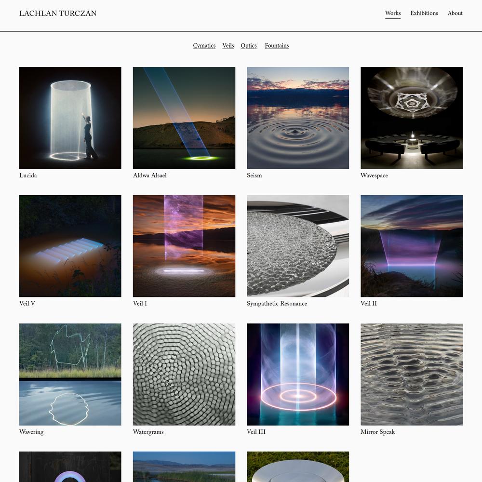Filter works by Veils
Image resolution: width=482 pixels, height=482 pixels.
click(228, 45)
